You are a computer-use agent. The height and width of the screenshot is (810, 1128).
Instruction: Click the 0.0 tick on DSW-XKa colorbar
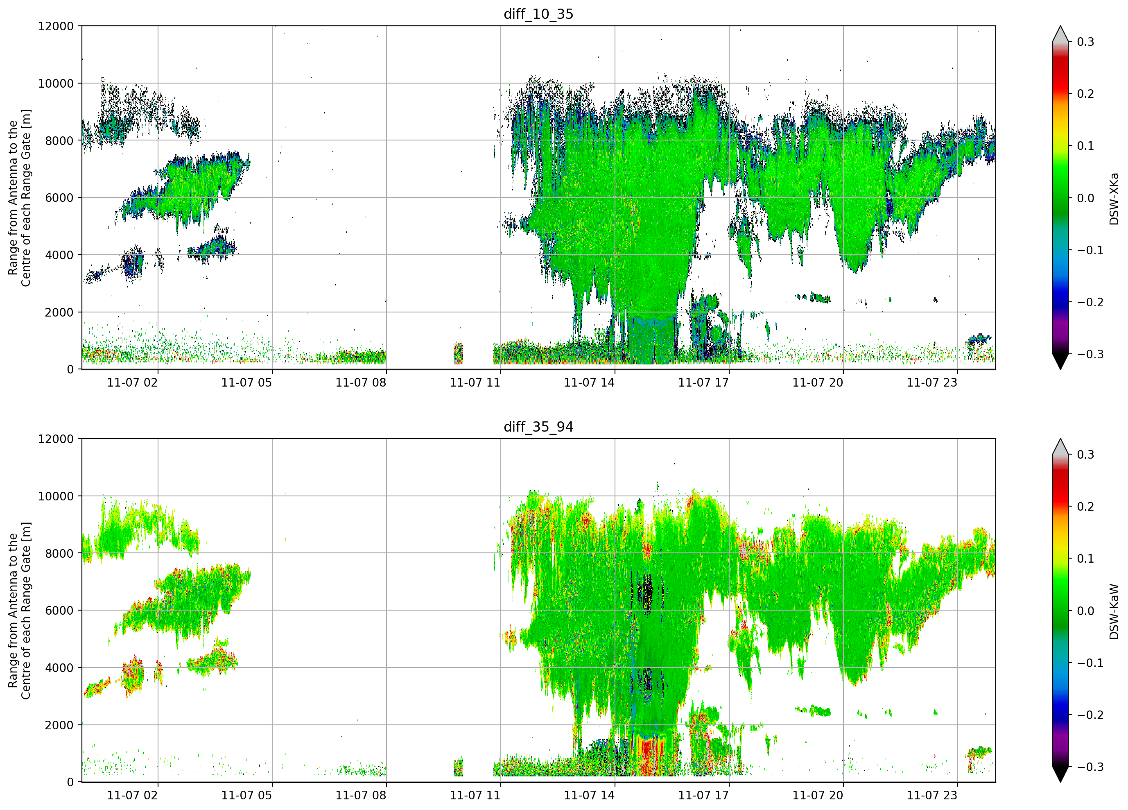coord(1086,198)
